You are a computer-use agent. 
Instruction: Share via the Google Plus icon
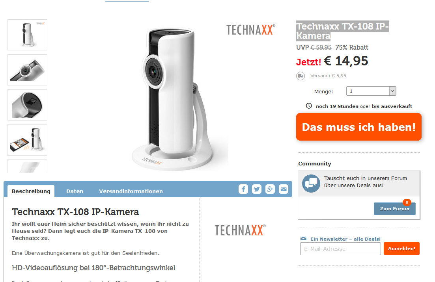[270, 189]
